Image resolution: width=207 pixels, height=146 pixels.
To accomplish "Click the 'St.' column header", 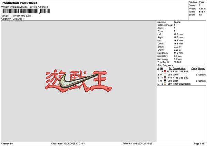I will tap(170, 69).
